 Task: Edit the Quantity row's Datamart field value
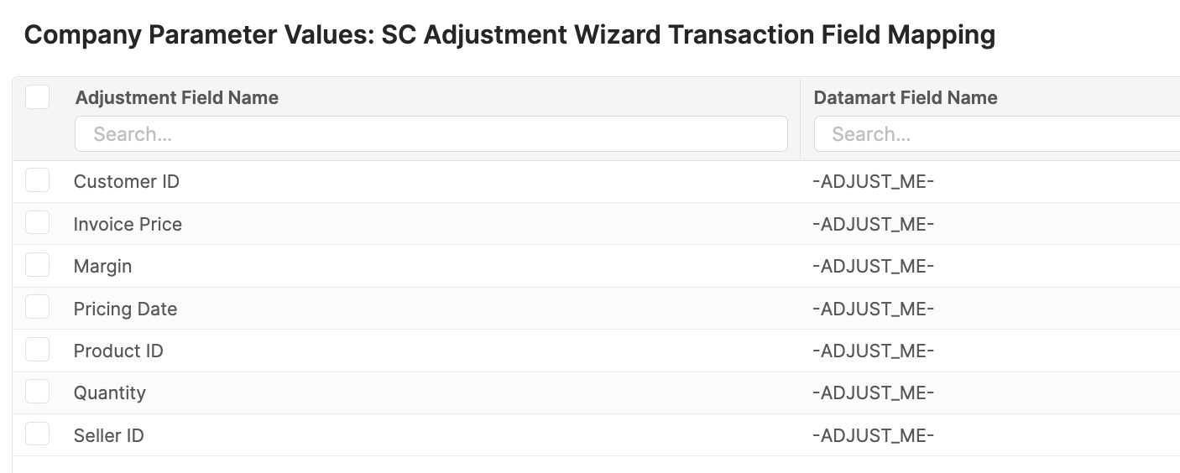pos(874,393)
